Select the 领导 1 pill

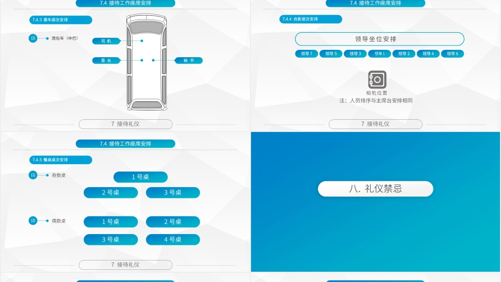380,54
